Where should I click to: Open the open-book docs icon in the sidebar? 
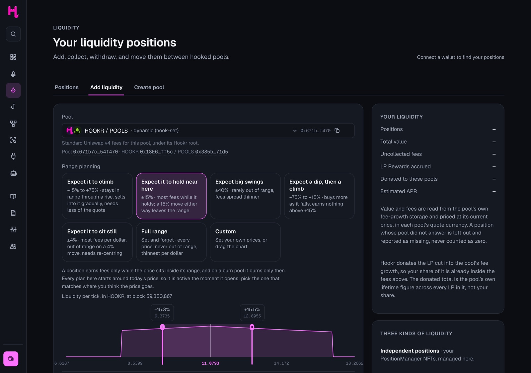(x=13, y=196)
